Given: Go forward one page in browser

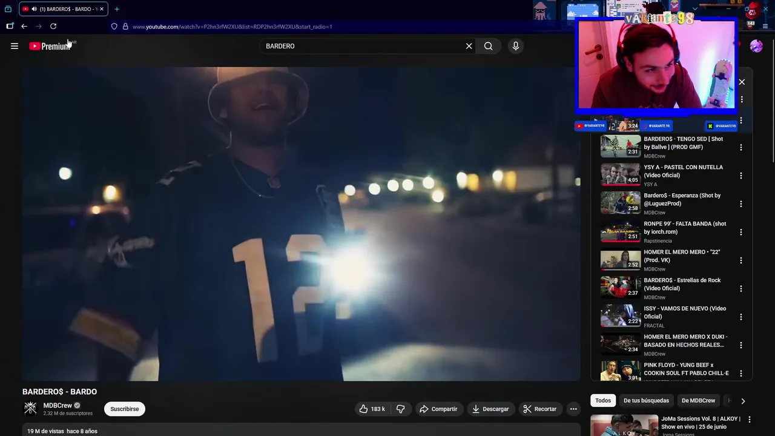Looking at the screenshot, I should (39, 26).
